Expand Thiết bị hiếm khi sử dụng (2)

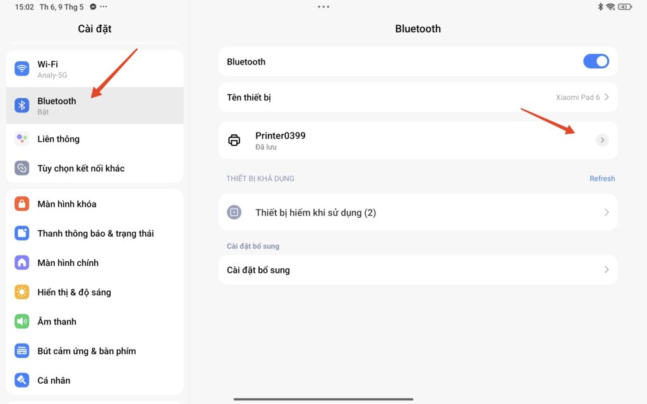(418, 212)
